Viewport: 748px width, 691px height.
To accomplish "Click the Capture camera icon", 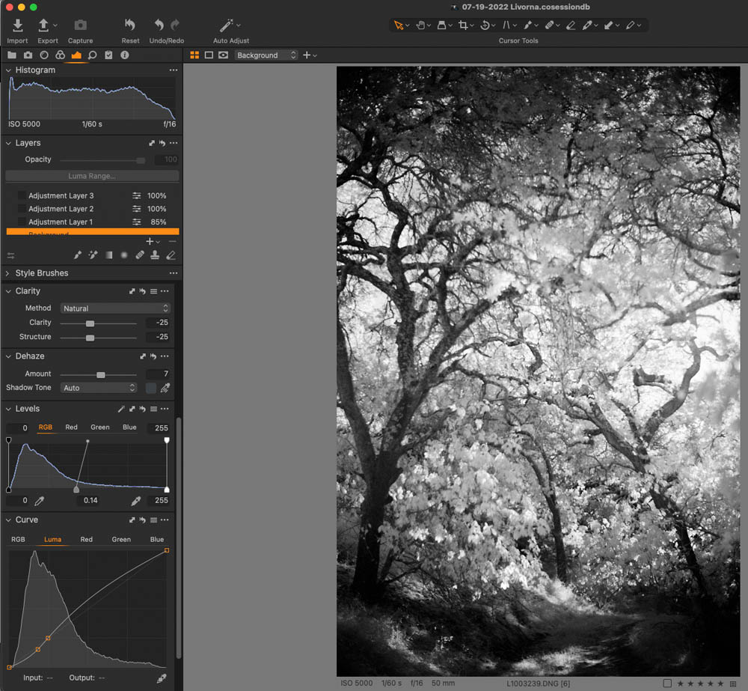I will pyautogui.click(x=80, y=25).
